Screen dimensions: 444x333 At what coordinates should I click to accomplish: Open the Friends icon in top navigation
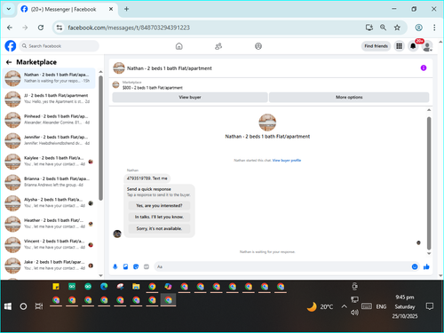[x=218, y=46]
